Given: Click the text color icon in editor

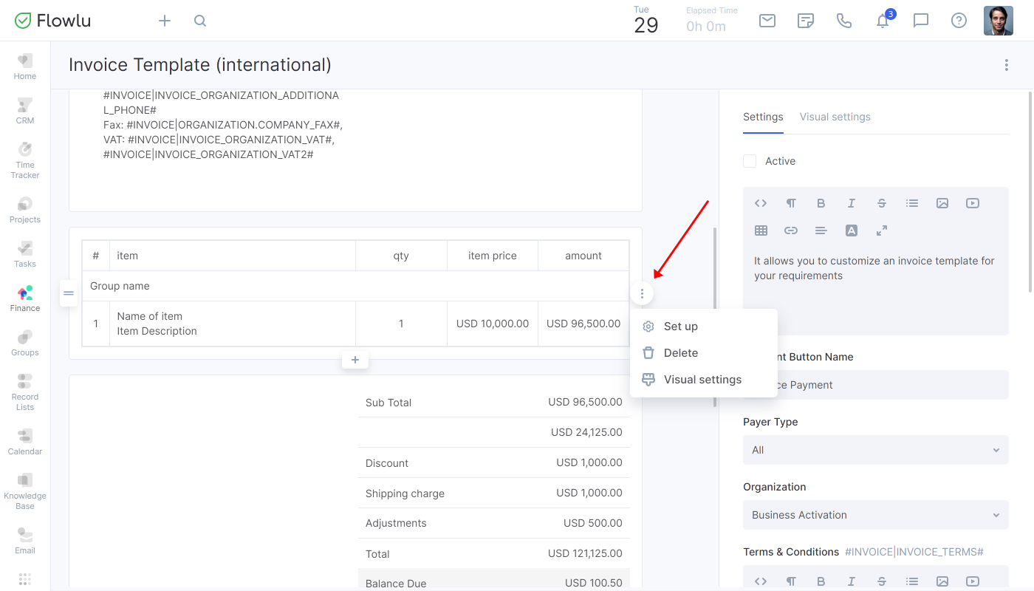Looking at the screenshot, I should [x=852, y=230].
